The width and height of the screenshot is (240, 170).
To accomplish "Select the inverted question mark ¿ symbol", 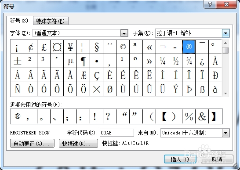I will pyautogui.click(x=202, y=61).
